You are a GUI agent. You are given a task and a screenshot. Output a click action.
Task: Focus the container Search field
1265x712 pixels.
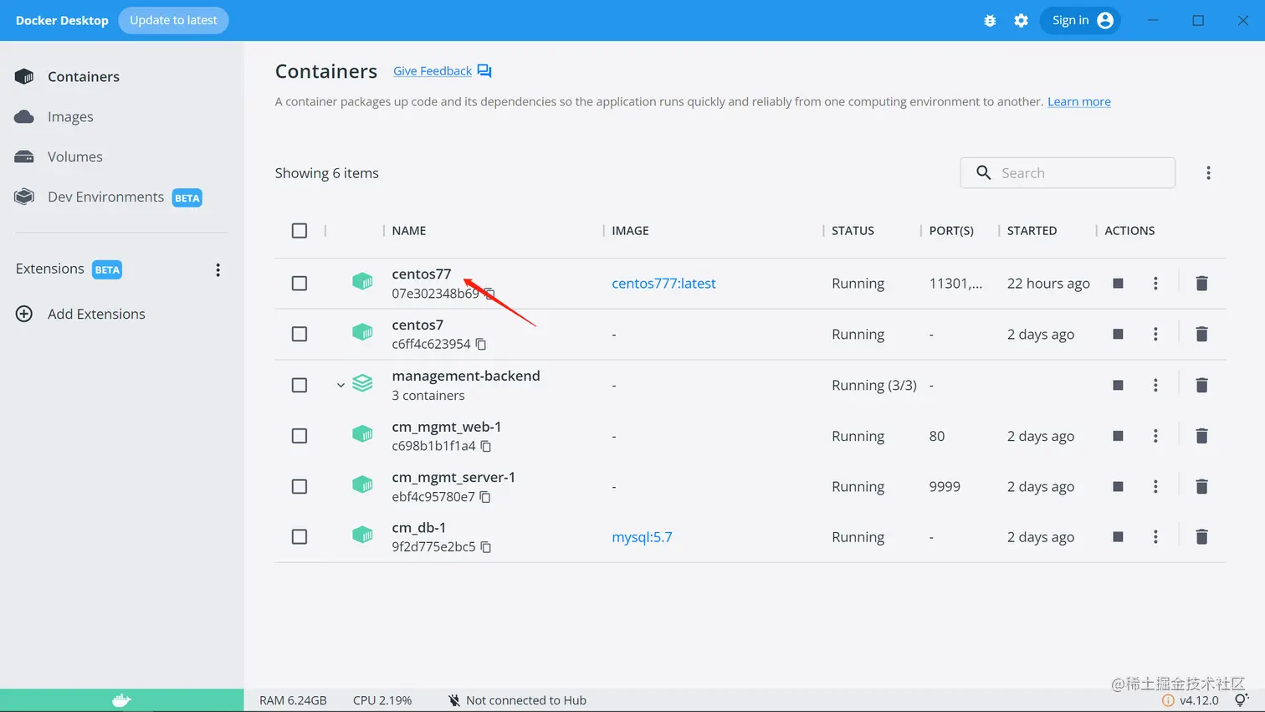click(1068, 173)
